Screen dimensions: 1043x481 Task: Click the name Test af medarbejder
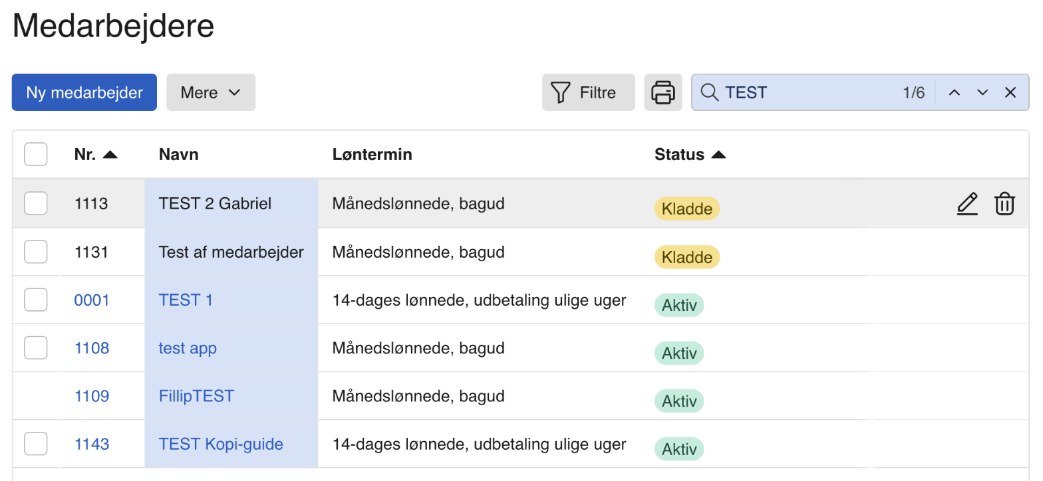click(231, 252)
